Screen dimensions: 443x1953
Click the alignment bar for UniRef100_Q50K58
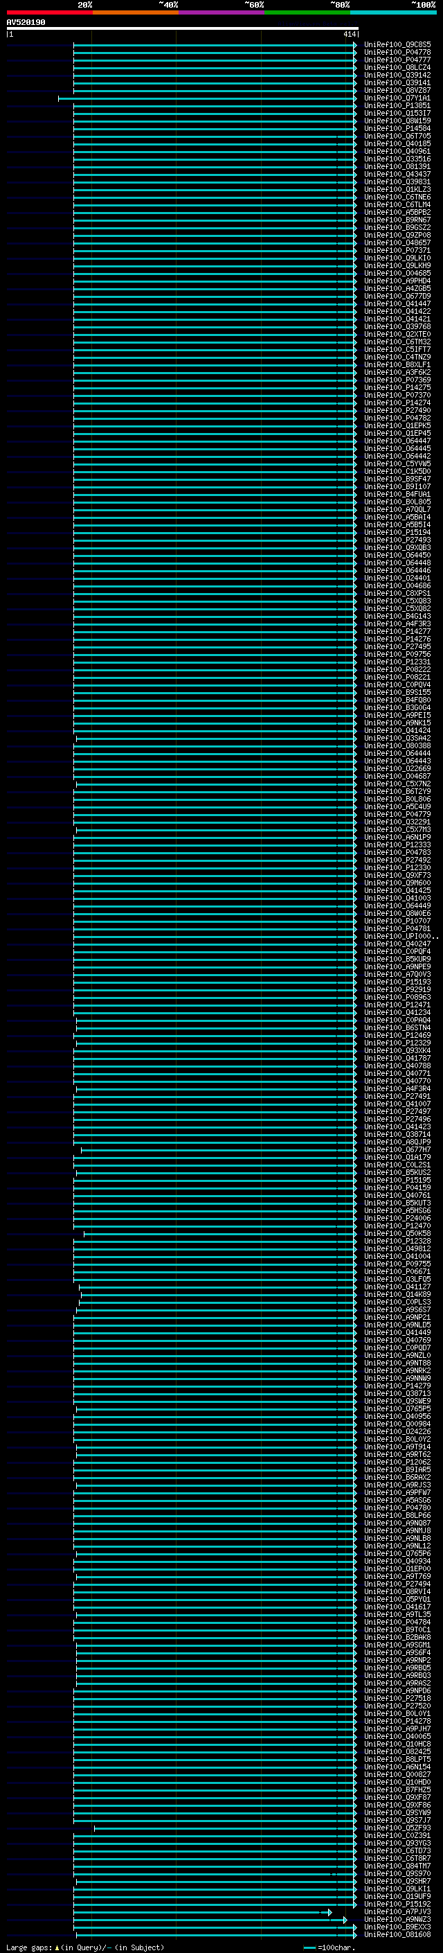pos(219,1235)
